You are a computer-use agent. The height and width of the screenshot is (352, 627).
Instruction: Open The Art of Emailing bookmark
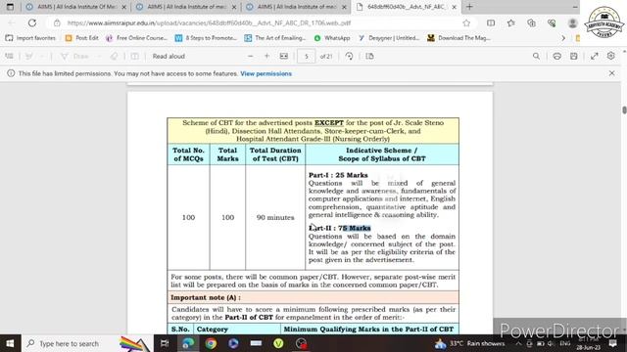(x=275, y=38)
